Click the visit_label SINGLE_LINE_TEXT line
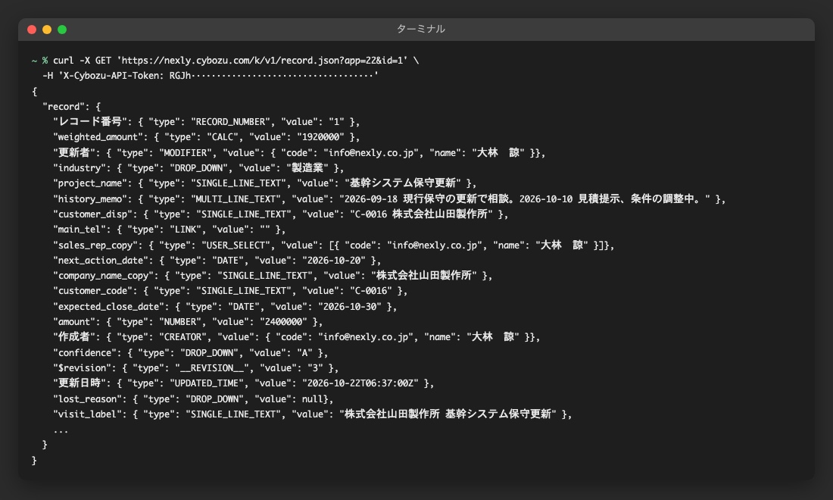The width and height of the screenshot is (833, 500). coord(312,414)
